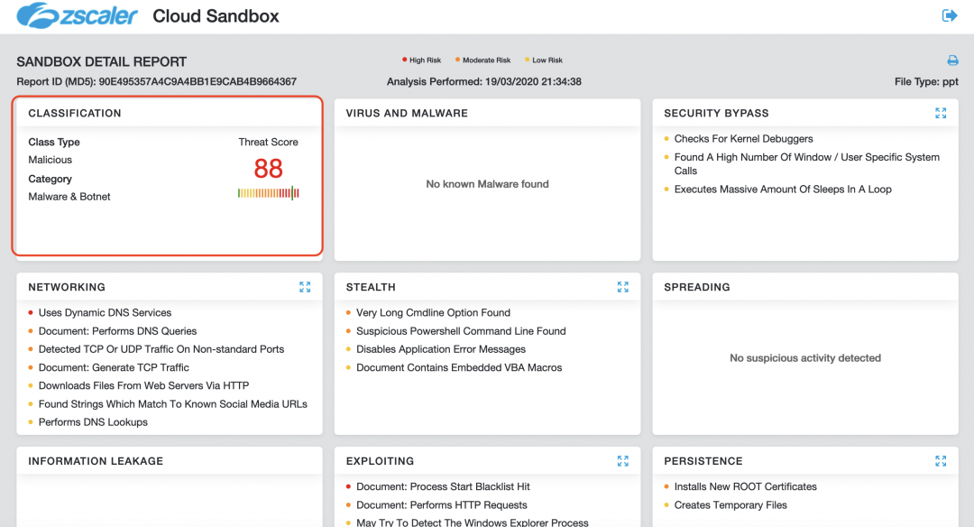Screen dimensions: 974x527
Task: Click Document: Process Start Blacklist Hit
Action: point(442,487)
